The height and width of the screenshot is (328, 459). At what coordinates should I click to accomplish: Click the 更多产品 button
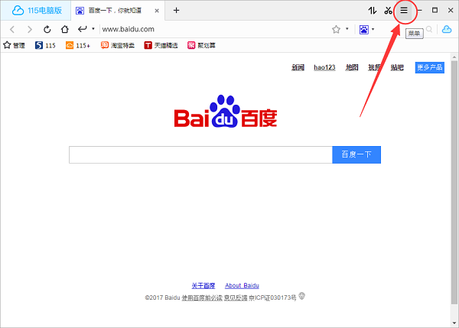coord(430,67)
